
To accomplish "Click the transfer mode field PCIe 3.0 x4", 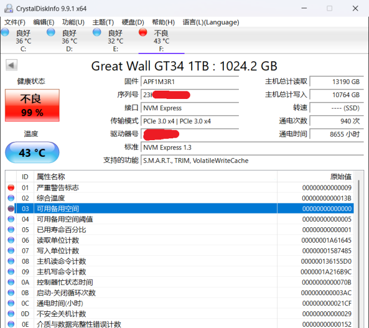I will pyautogui.click(x=190, y=121).
